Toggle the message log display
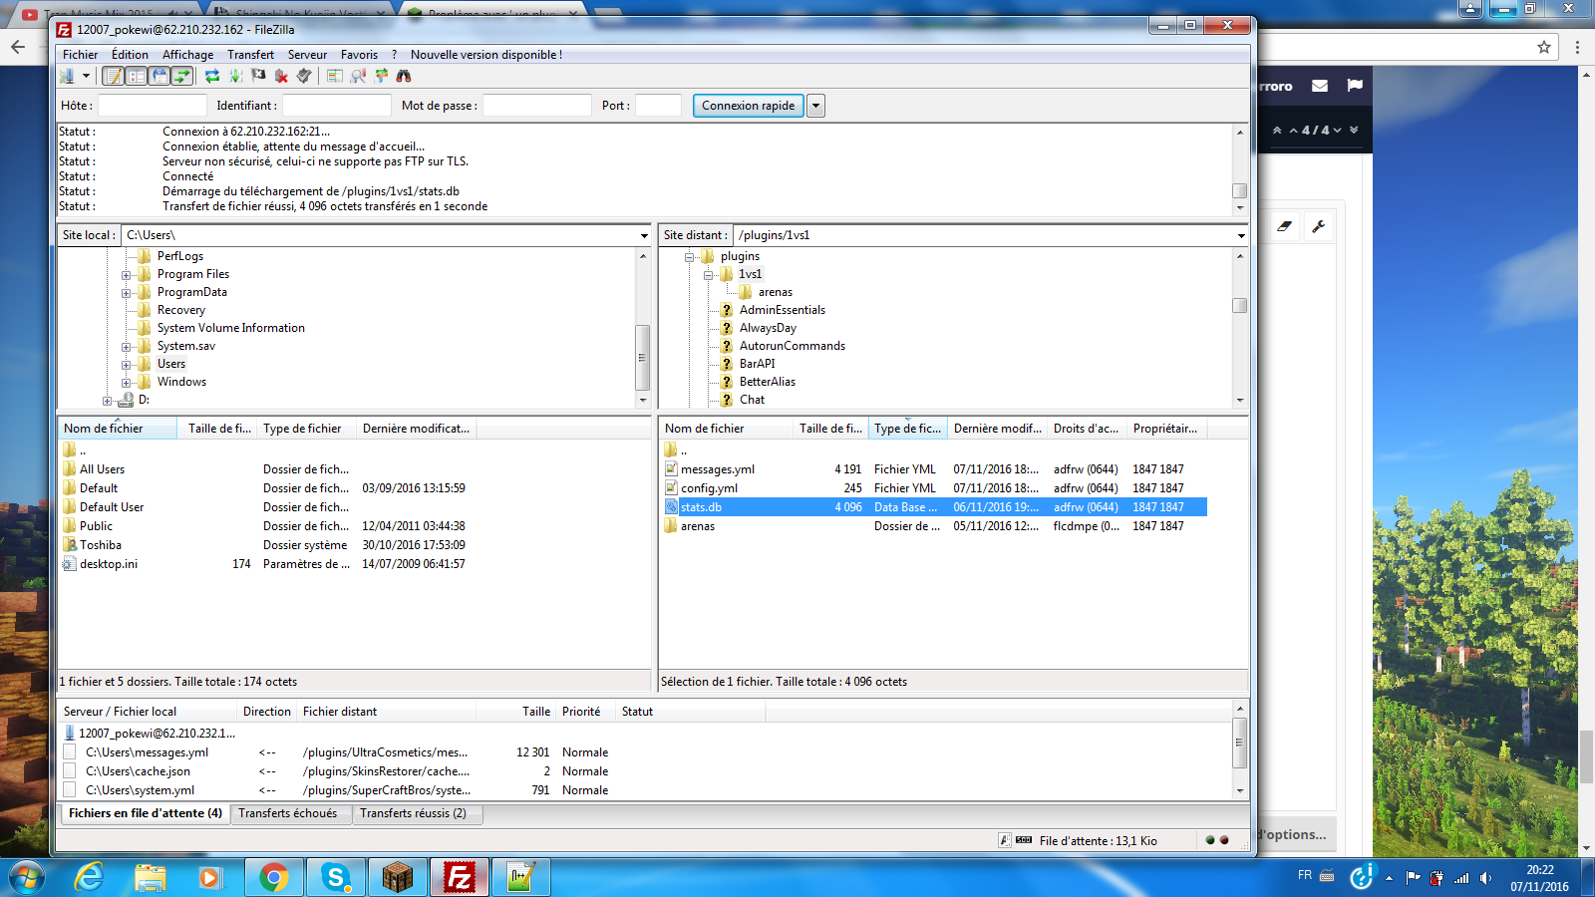This screenshot has width=1595, height=897. pyautogui.click(x=114, y=76)
